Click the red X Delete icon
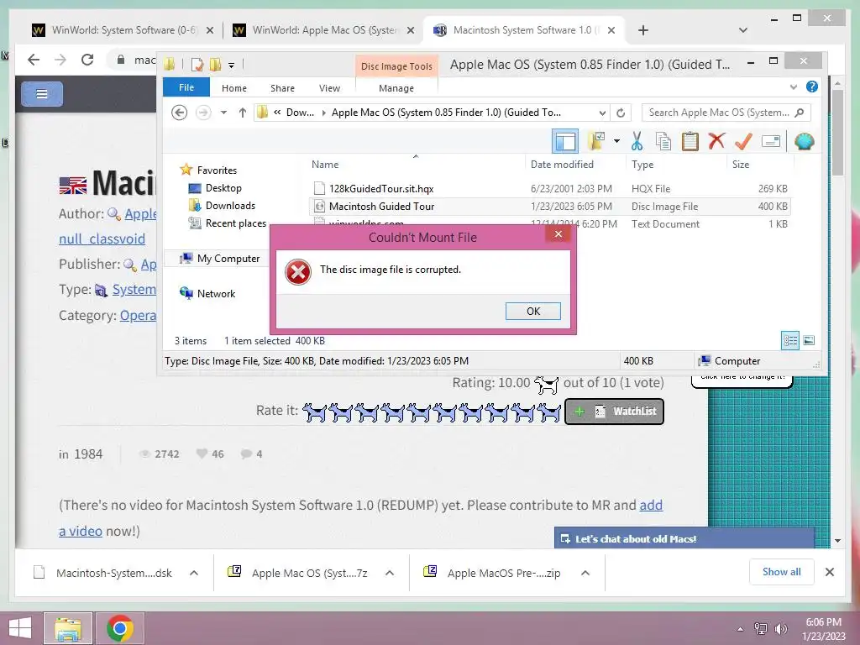860x645 pixels. point(716,141)
